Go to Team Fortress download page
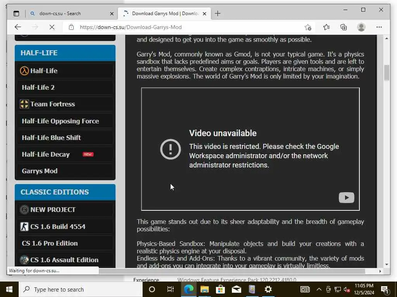 (65, 104)
